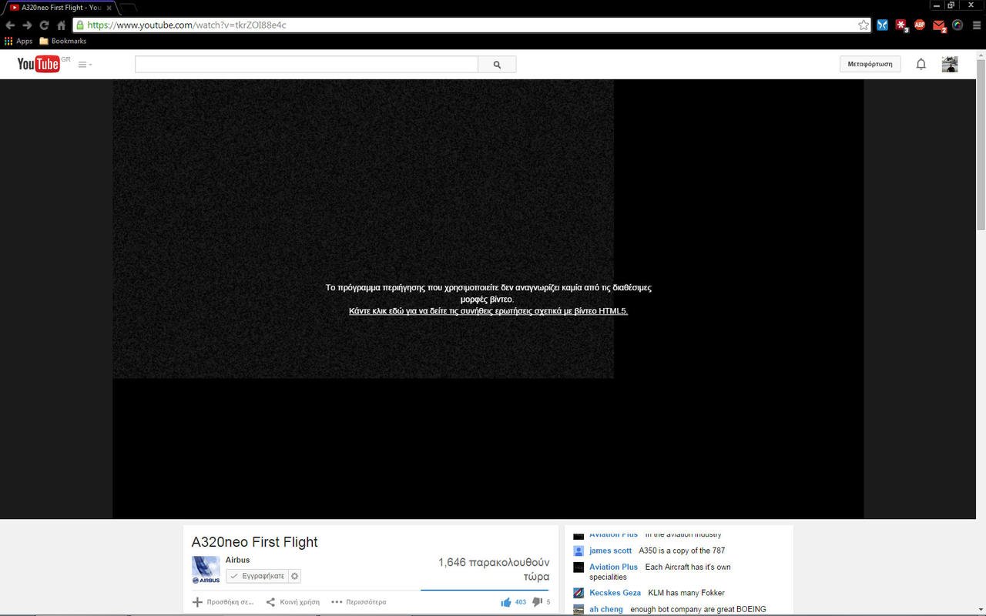Open the Adblock Plus extension
The image size is (986, 616).
click(920, 25)
